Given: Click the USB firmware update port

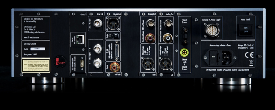Looking at the screenshot, I should [x=82, y=64].
